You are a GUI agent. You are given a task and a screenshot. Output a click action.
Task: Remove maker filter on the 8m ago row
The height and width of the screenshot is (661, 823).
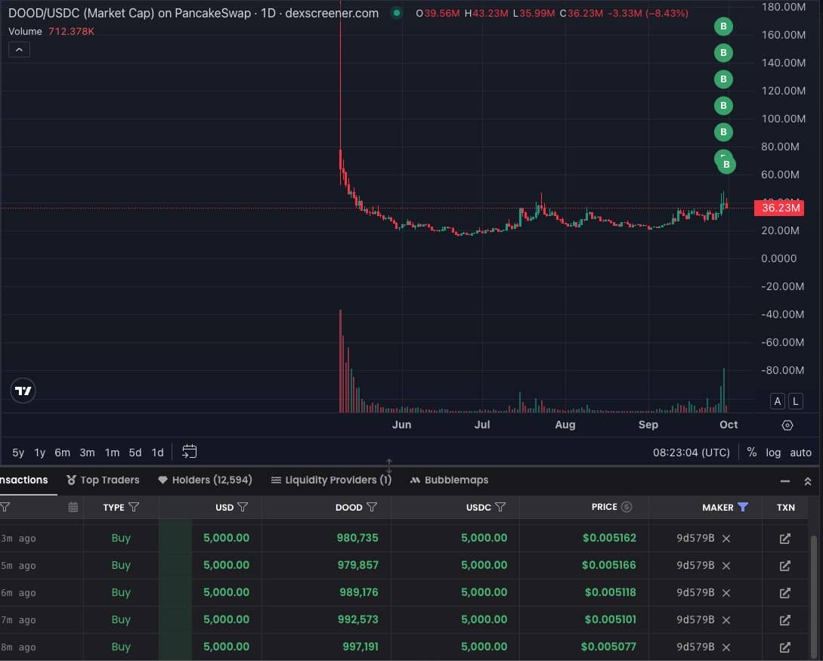click(x=726, y=647)
